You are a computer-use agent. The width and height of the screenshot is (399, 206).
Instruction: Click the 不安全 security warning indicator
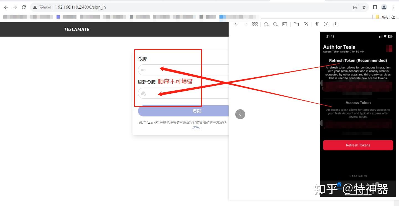coord(42,7)
